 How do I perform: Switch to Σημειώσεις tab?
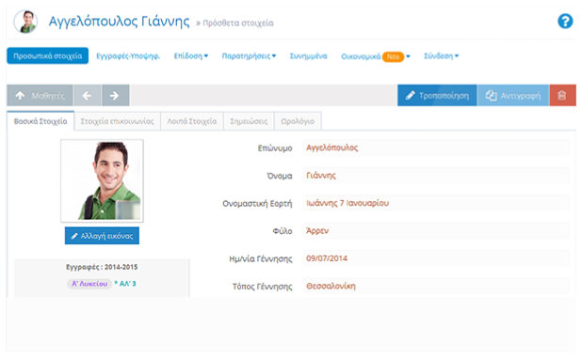(249, 121)
